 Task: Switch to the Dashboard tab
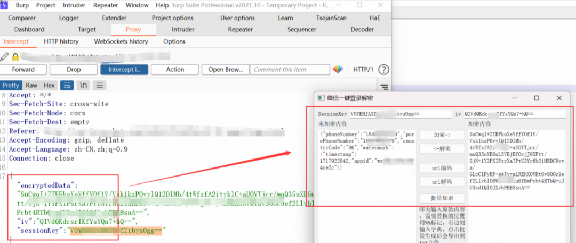[x=29, y=30]
